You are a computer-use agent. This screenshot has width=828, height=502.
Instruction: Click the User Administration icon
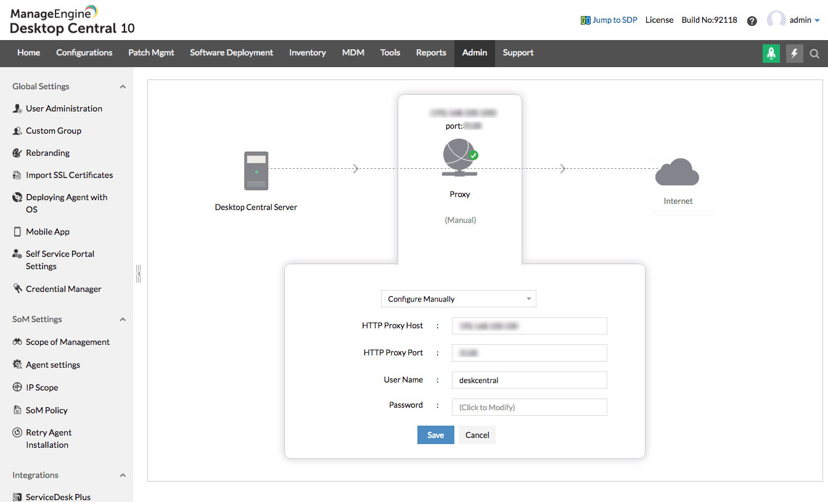click(x=17, y=109)
